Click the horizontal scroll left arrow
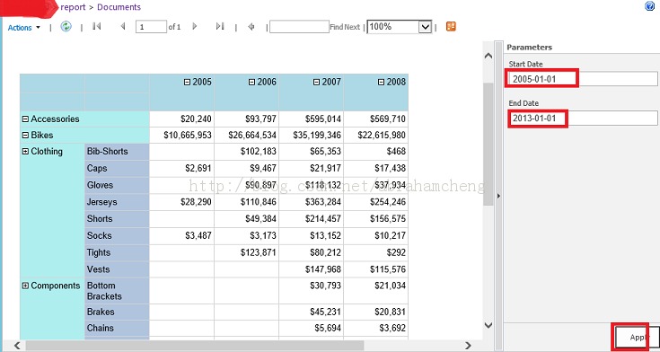The height and width of the screenshot is (352, 660). (17, 345)
